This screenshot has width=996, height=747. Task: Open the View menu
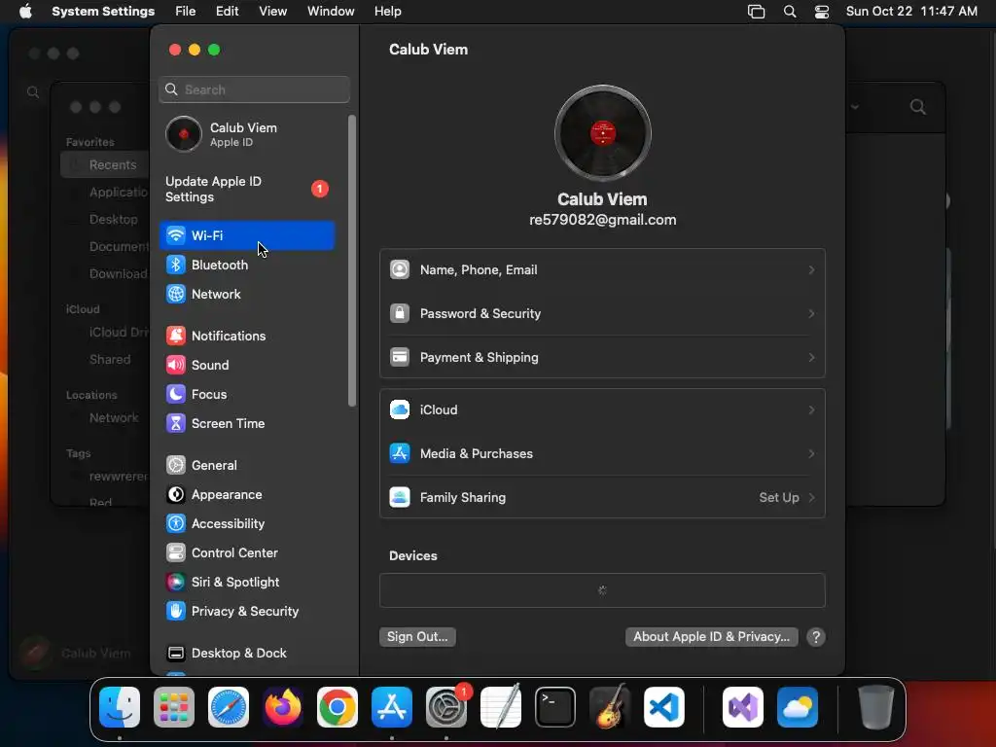tap(272, 11)
